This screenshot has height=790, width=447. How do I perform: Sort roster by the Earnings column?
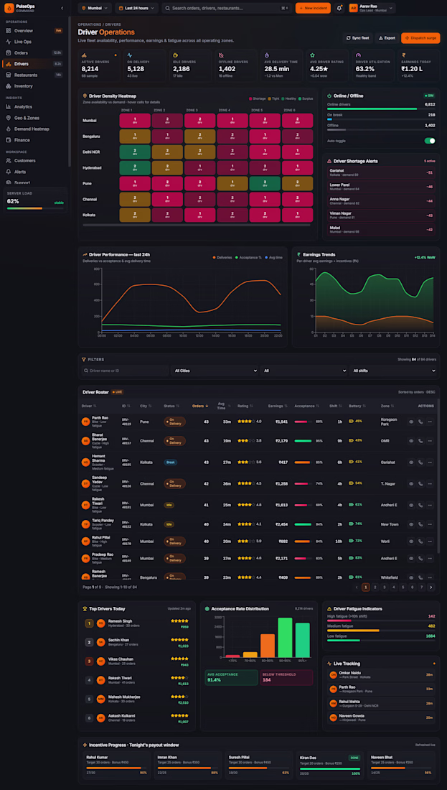(278, 406)
